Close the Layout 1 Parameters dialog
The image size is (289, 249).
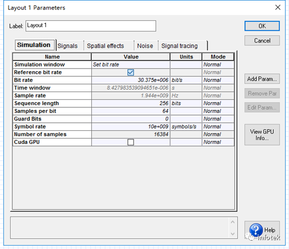coord(278,7)
